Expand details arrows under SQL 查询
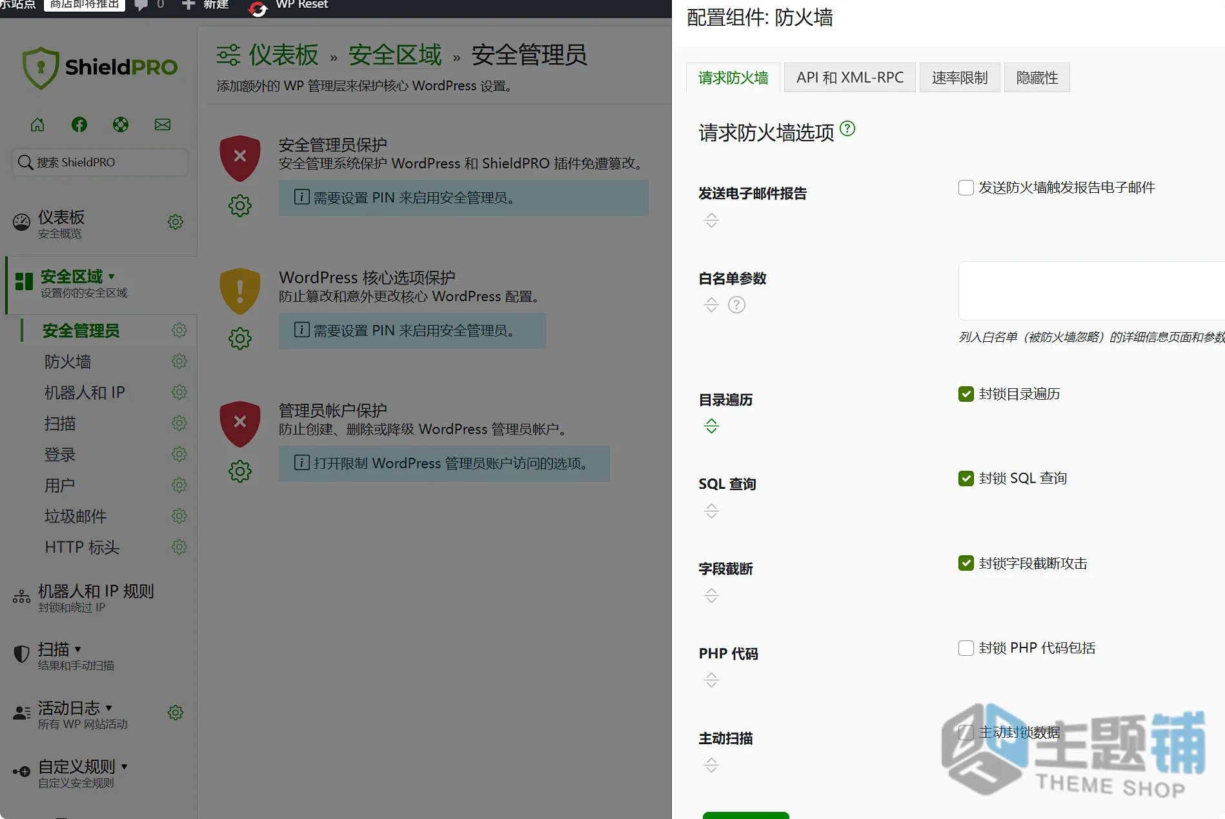 711,511
